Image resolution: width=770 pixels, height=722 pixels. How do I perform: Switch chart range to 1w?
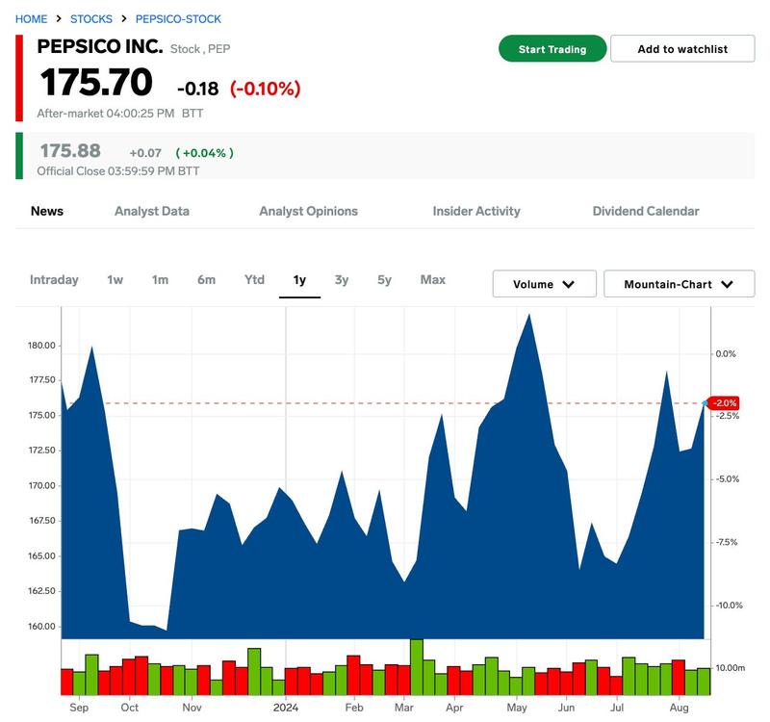115,280
